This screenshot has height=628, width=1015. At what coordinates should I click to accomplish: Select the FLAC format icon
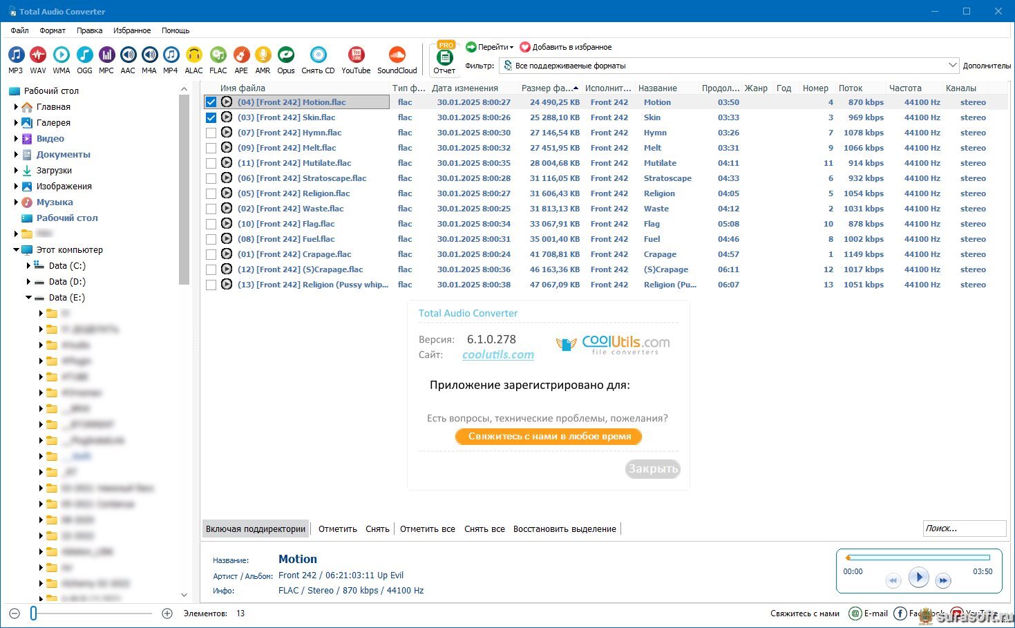coord(218,55)
